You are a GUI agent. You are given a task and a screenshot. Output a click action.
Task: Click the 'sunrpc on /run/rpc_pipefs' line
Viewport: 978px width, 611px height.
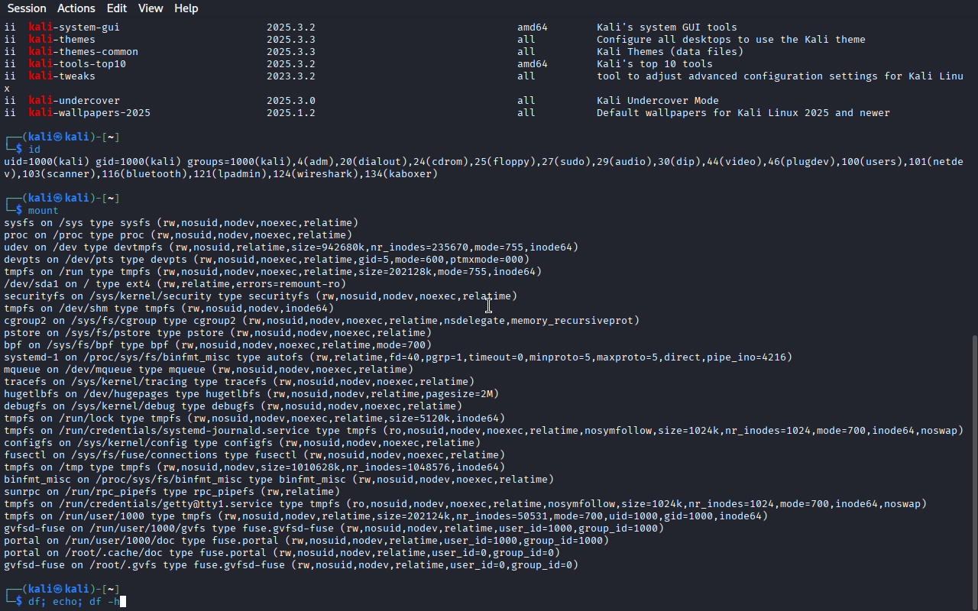pyautogui.click(x=172, y=492)
